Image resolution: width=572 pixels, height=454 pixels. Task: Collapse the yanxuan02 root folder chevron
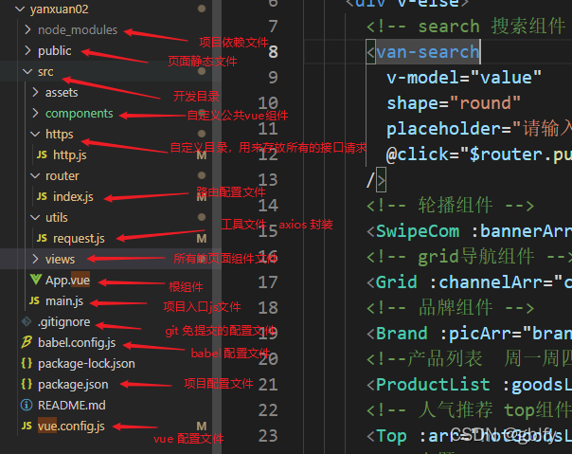pyautogui.click(x=20, y=9)
